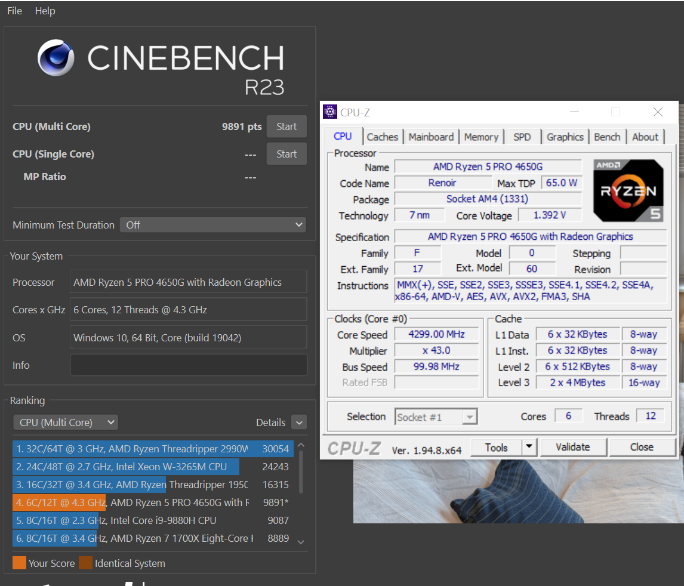This screenshot has width=684, height=586.
Task: Open the About tab in CPU-Z
Action: pyautogui.click(x=645, y=137)
